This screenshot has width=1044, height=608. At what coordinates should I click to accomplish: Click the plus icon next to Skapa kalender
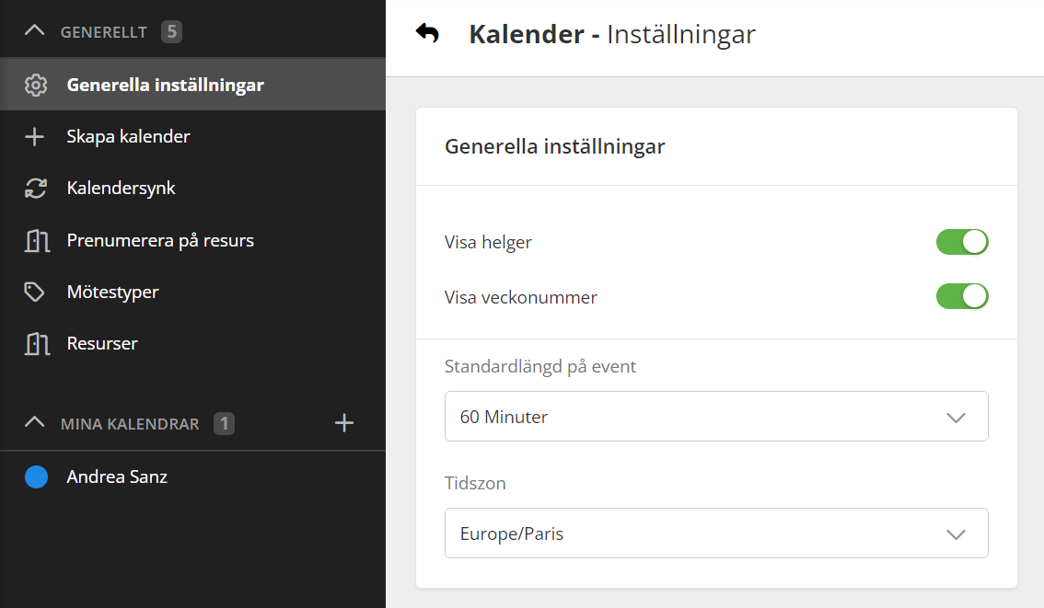(35, 137)
